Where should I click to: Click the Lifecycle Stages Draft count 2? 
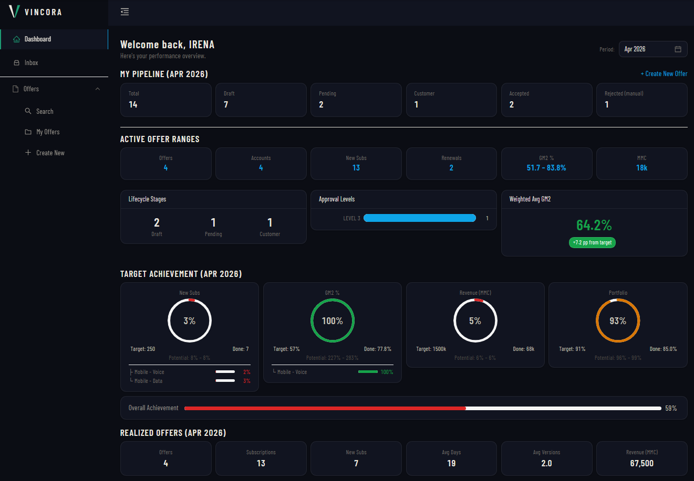click(157, 222)
